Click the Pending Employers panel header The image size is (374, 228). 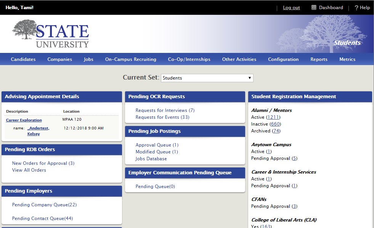tap(62, 191)
